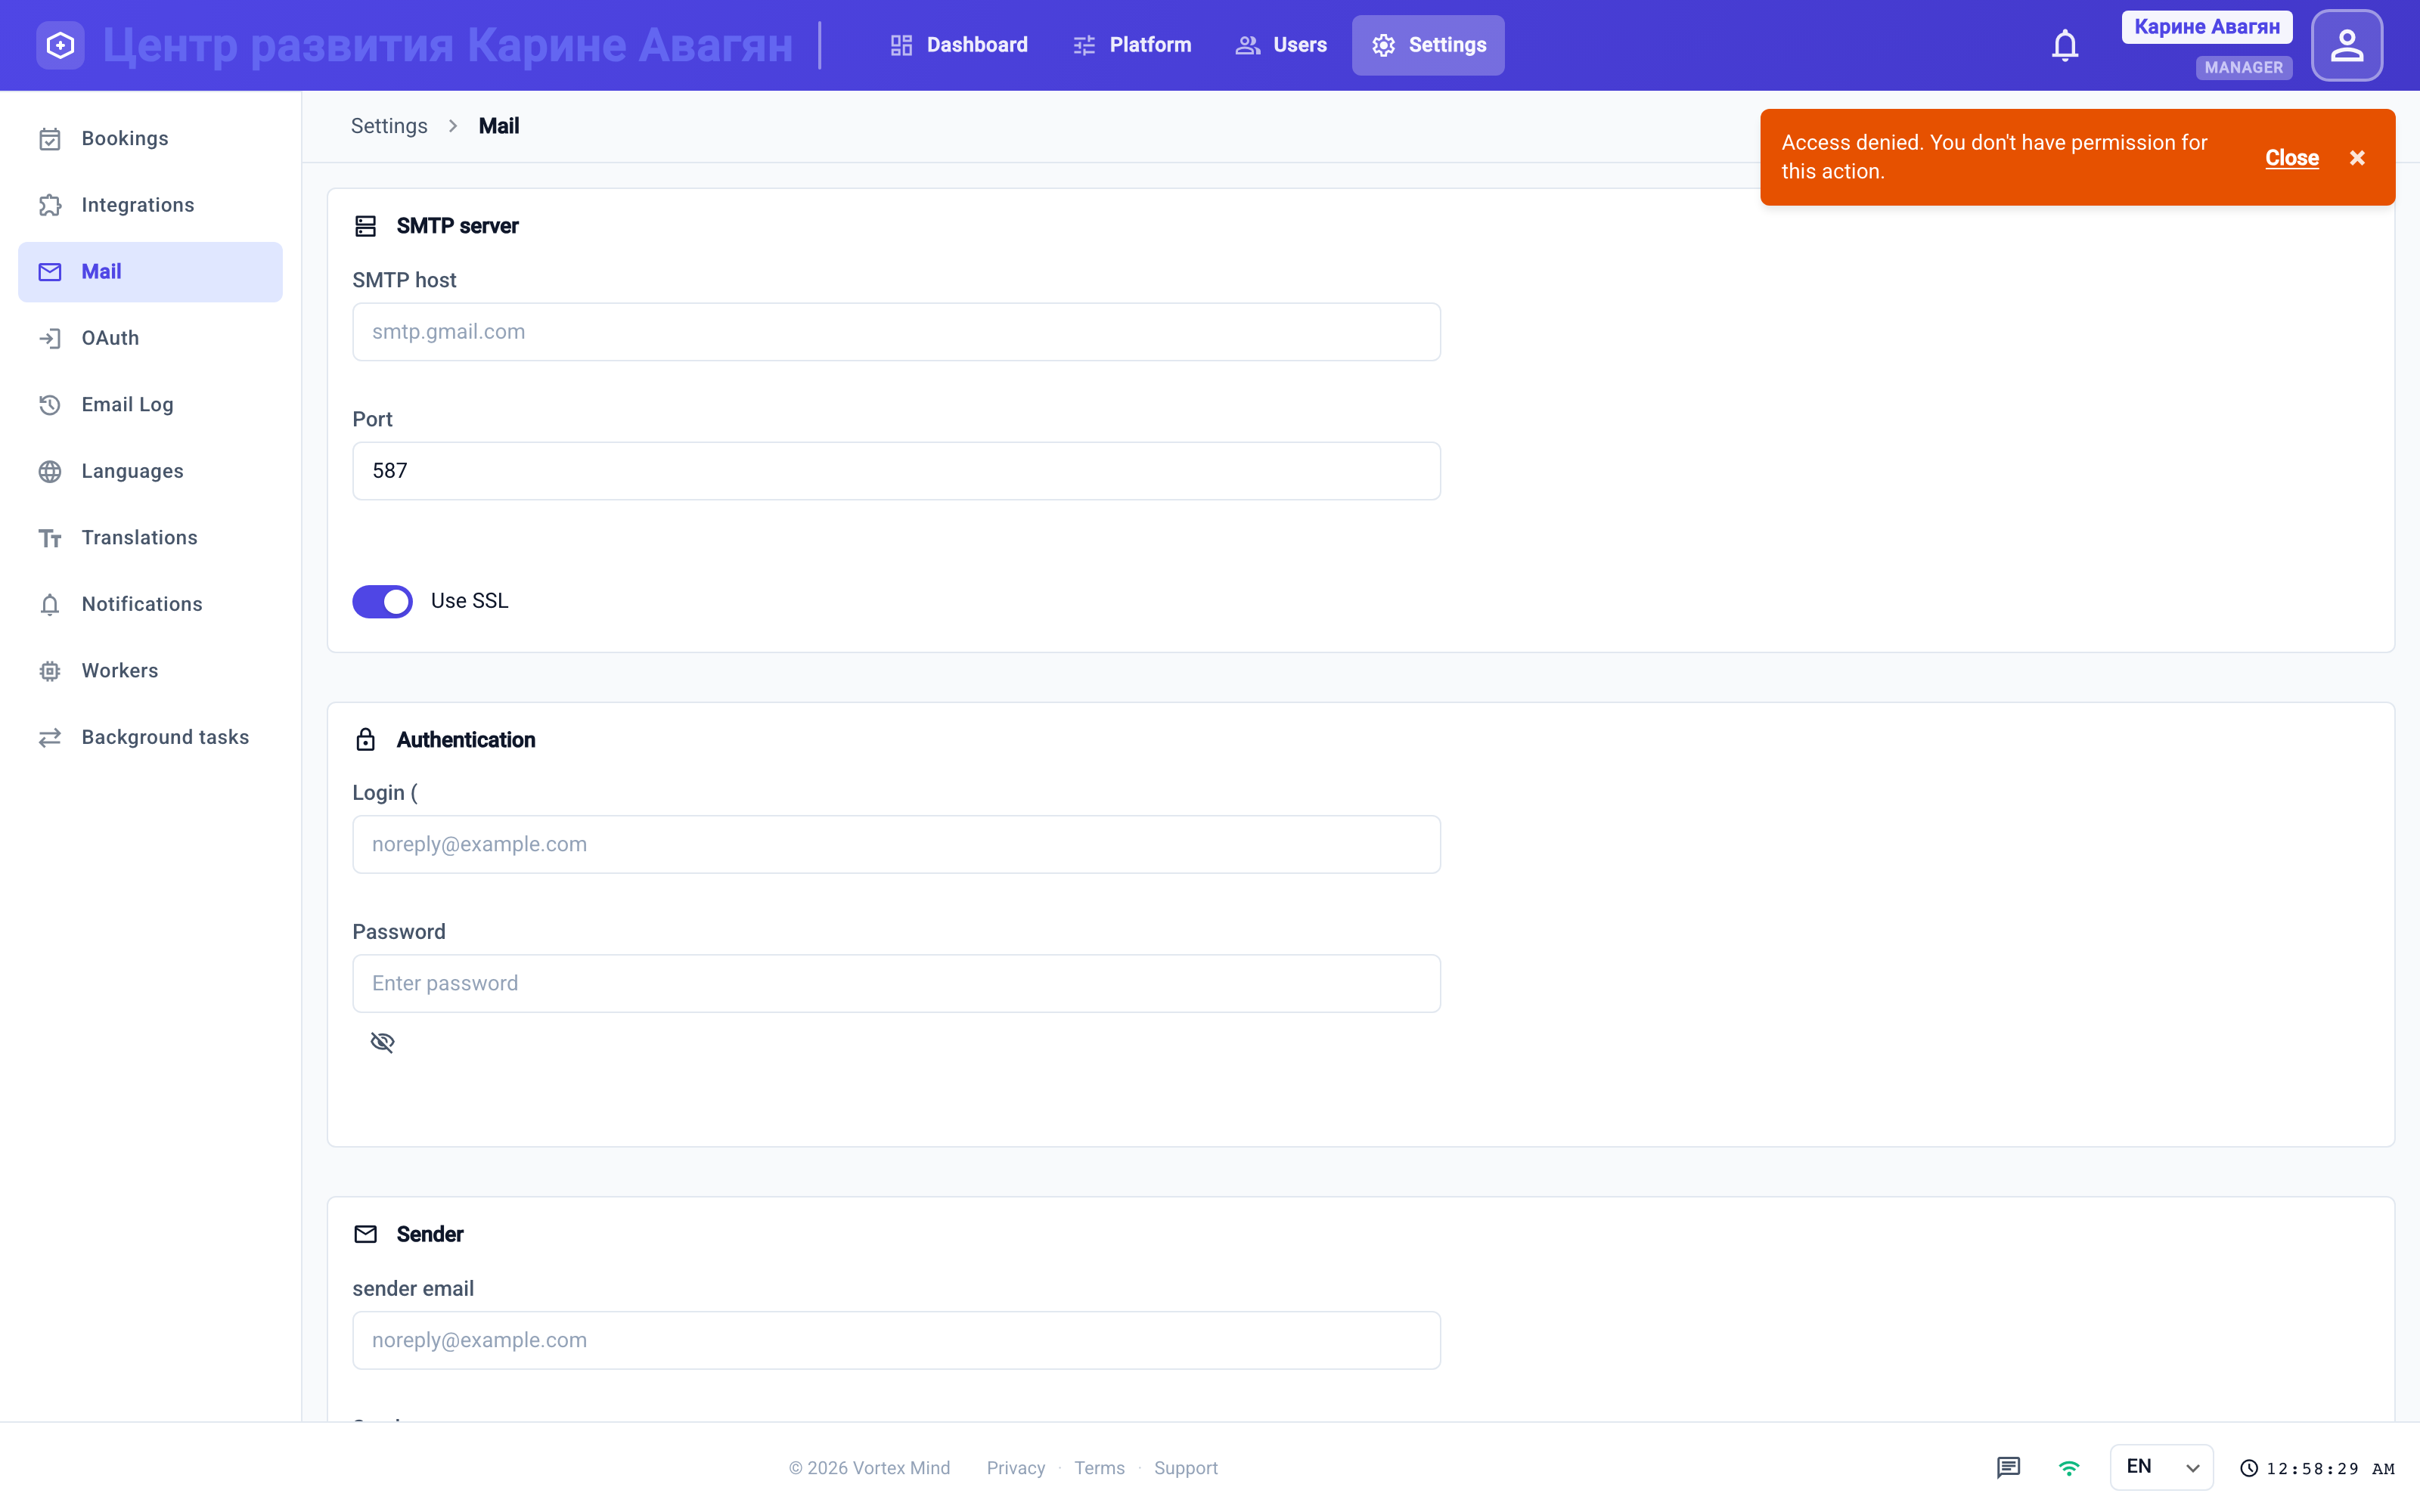Open Background tasks in sidebar
This screenshot has width=2420, height=1512.
150,738
